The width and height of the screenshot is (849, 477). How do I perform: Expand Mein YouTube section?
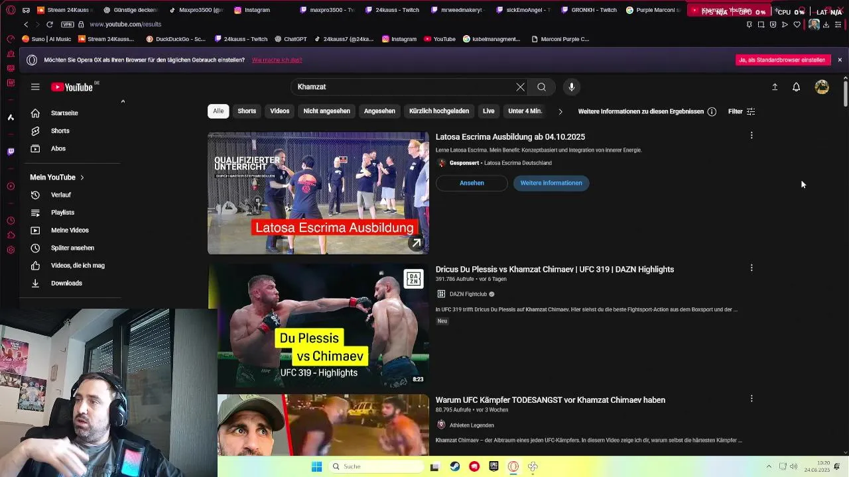coord(57,178)
